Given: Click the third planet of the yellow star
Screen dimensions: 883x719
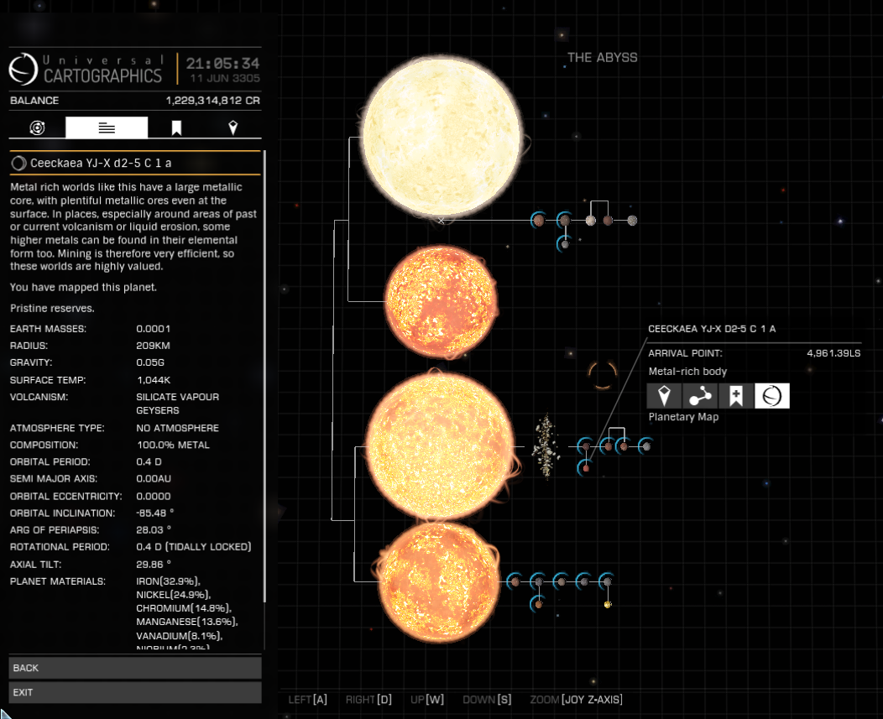Looking at the screenshot, I should [x=590, y=221].
